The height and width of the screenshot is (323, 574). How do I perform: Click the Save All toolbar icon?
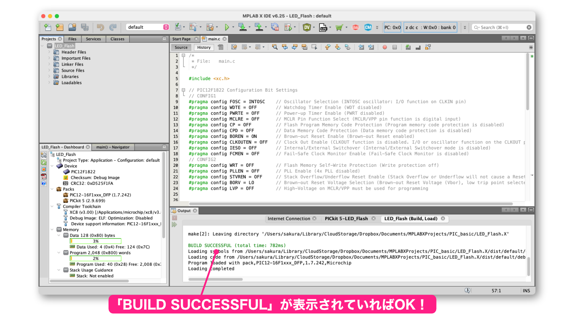coord(85,27)
